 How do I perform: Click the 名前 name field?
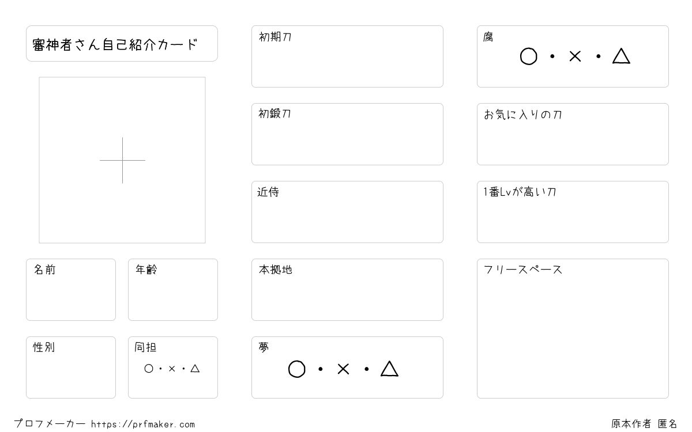click(x=71, y=290)
